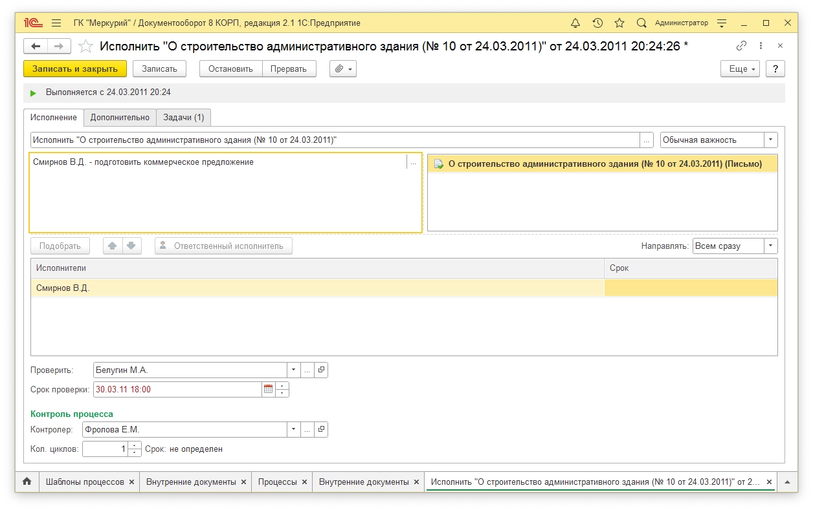Image resolution: width=813 pixels, height=510 pixels.
Task: Click the Исполнители column header
Action: point(317,268)
